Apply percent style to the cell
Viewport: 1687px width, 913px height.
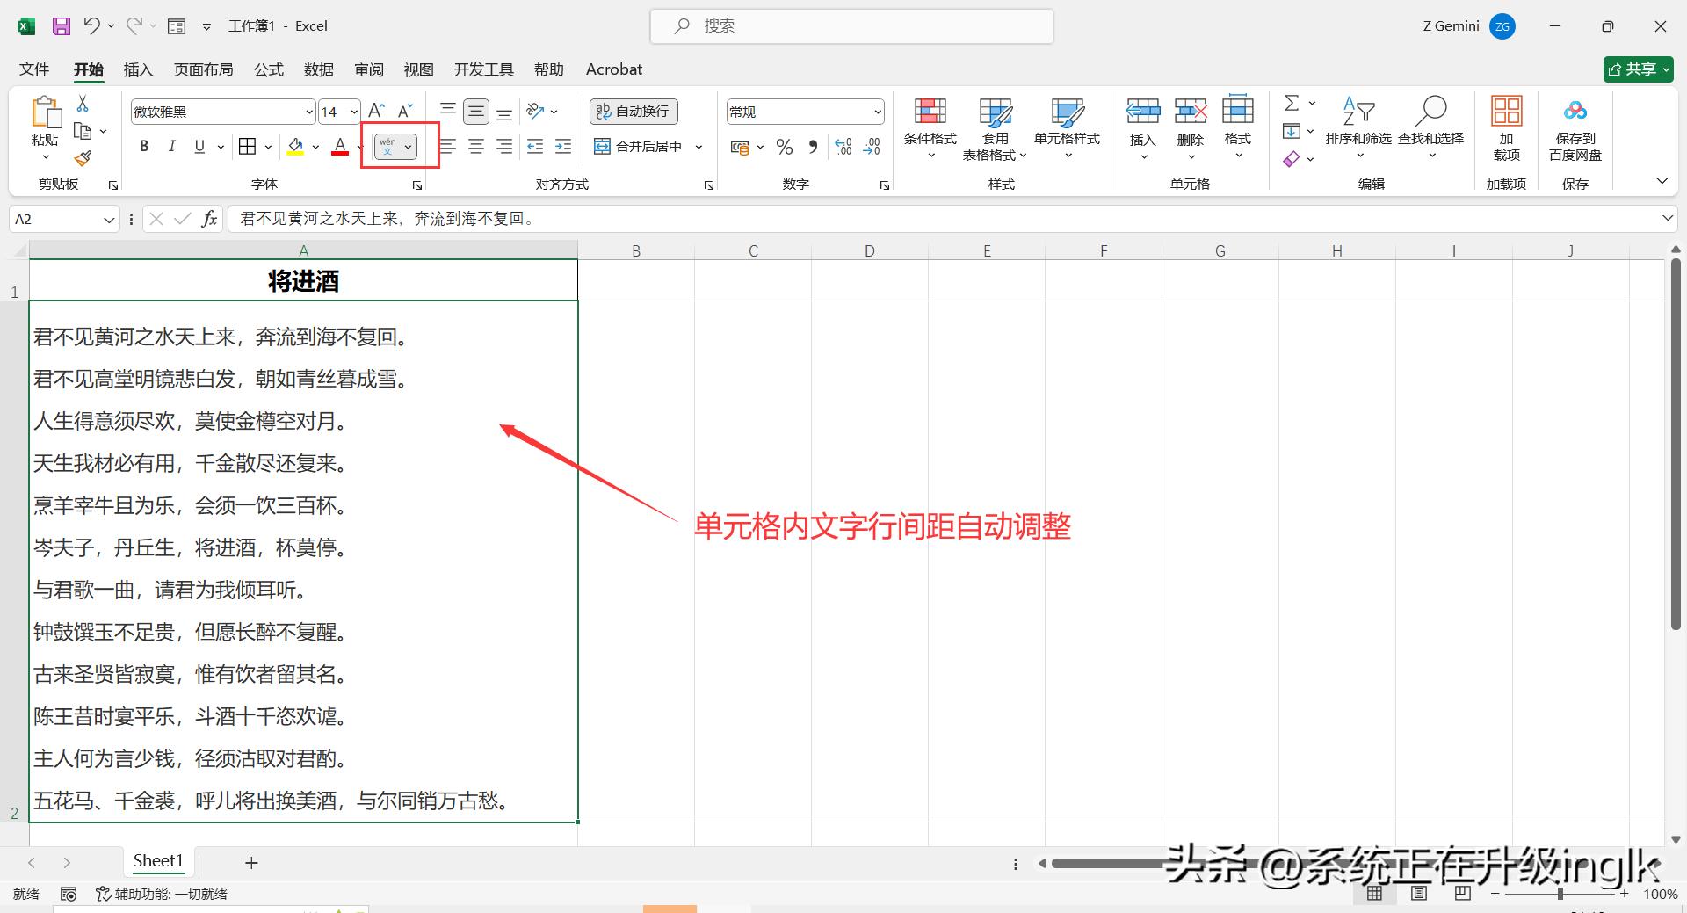click(x=785, y=147)
